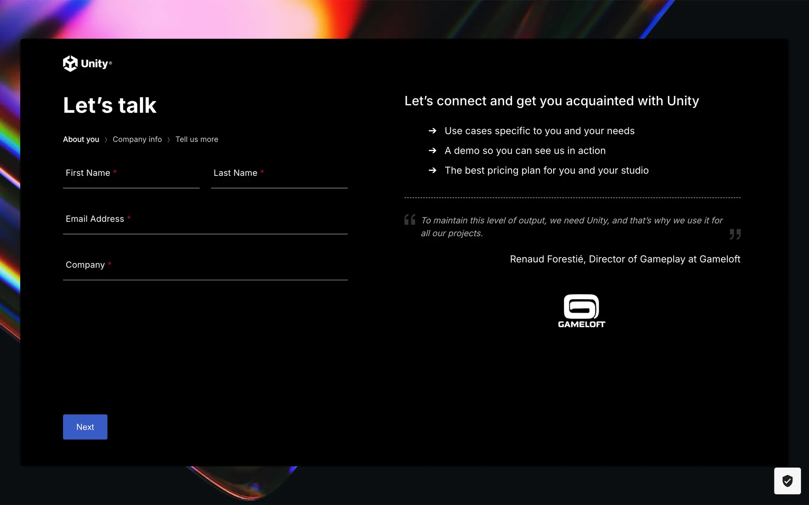Click arrow icon beside 'A demo so you'
The height and width of the screenshot is (505, 809).
pos(432,151)
